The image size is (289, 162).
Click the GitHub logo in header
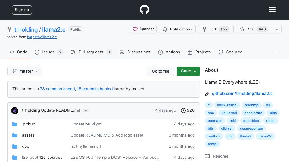click(144, 10)
